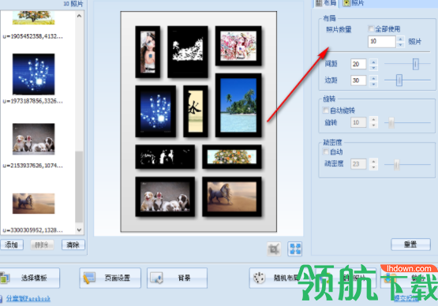Click the 添加 add button
This screenshot has height=306, width=438.
12,244
